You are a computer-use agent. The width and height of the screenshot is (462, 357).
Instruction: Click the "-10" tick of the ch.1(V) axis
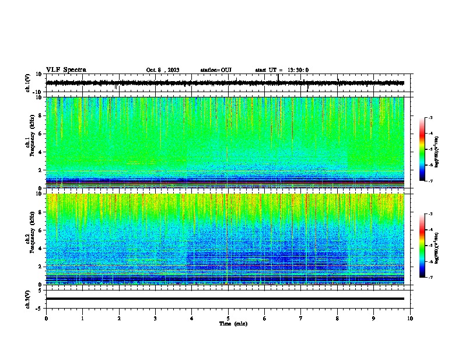38,92
